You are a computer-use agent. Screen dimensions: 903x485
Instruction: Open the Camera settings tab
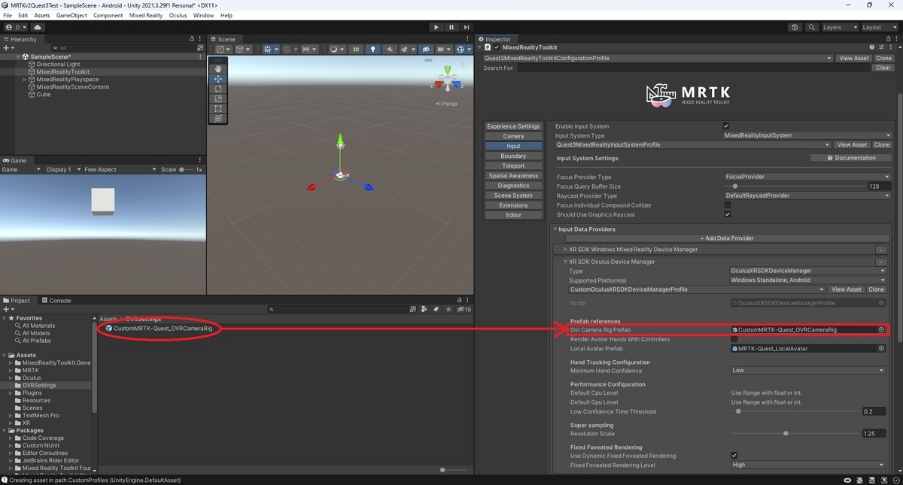click(513, 136)
